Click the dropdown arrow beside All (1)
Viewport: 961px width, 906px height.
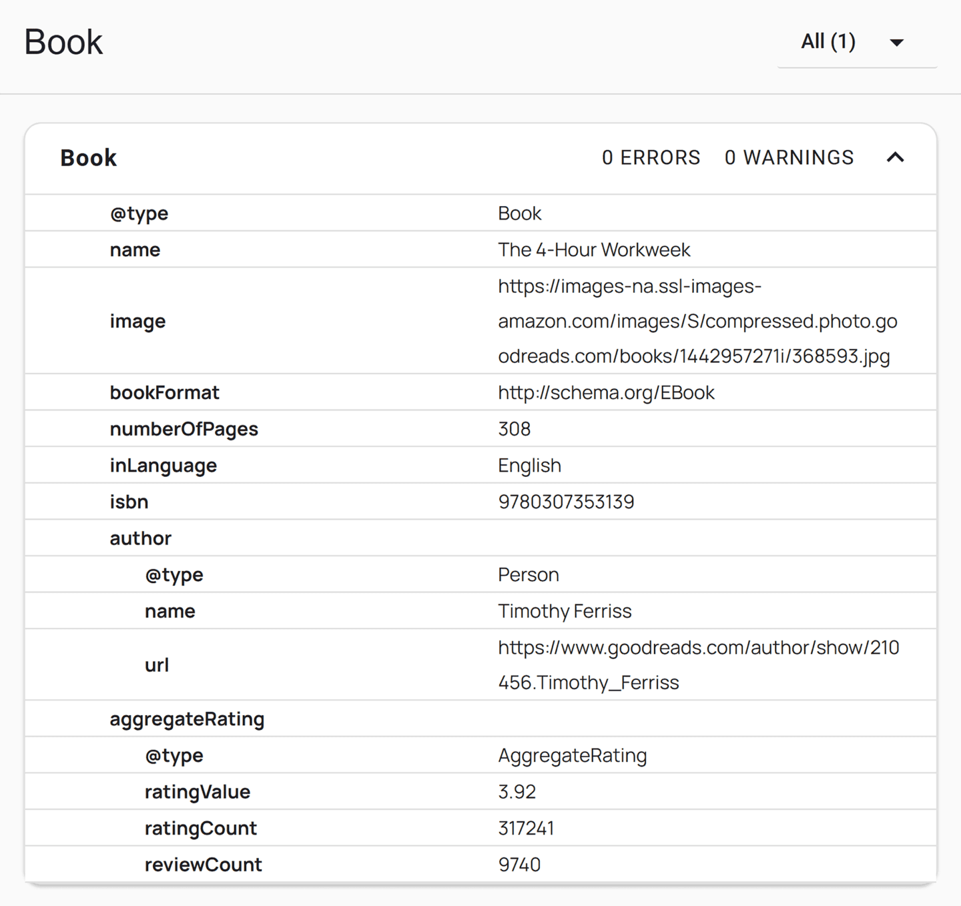coord(897,43)
